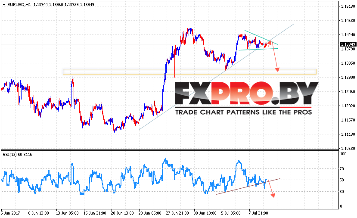Select the 1.15130 price axis label
The width and height of the screenshot is (357, 218).
point(348,6)
